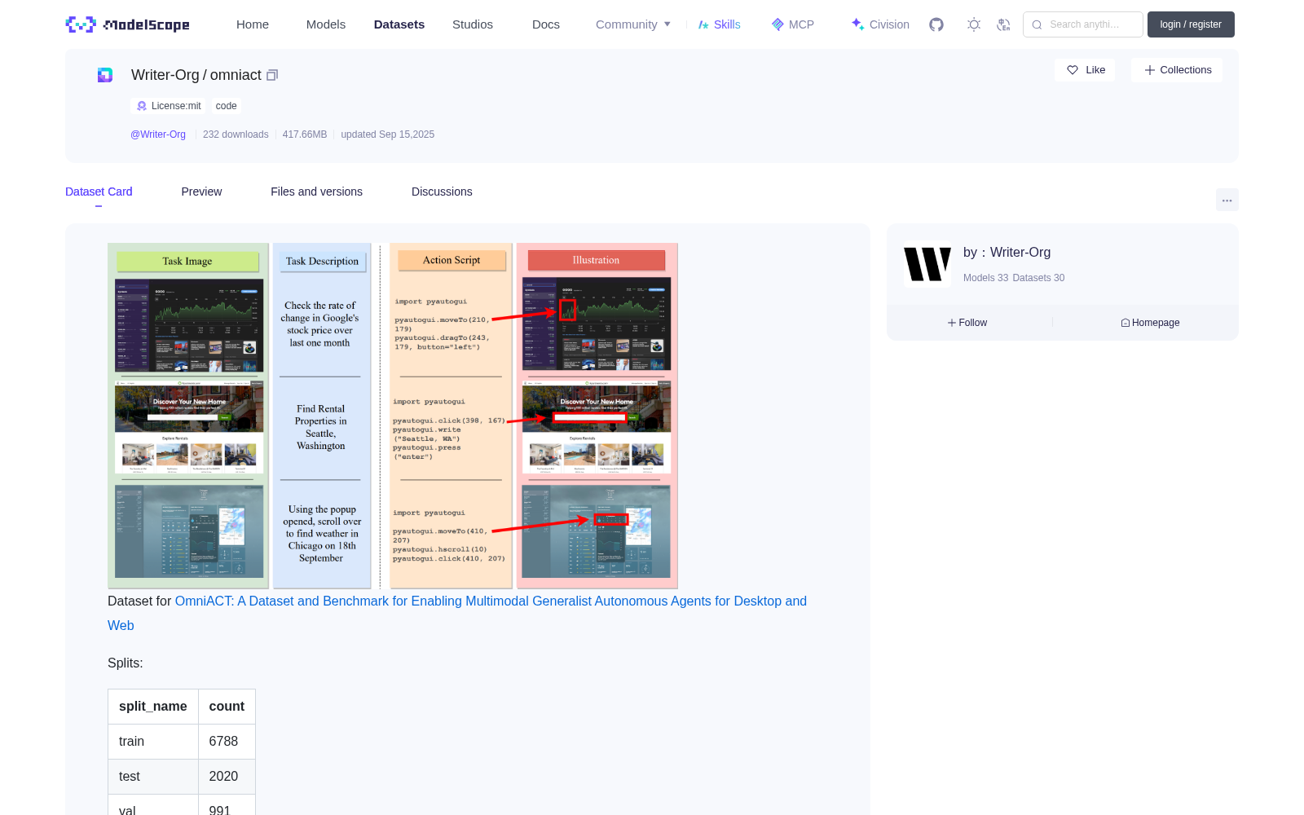Select the train row in splits table
This screenshot has width=1304, height=815.
(x=182, y=742)
